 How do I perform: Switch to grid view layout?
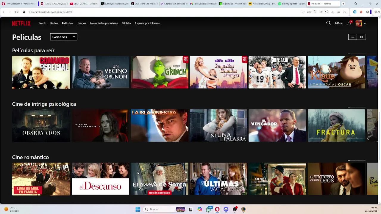pos(361,37)
